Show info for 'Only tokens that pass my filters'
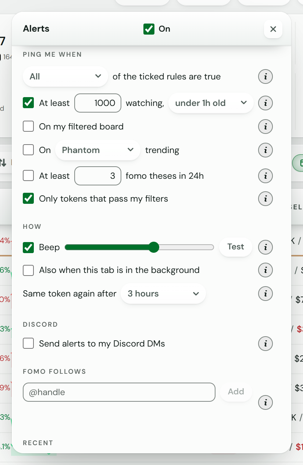The image size is (303, 465). (265, 199)
